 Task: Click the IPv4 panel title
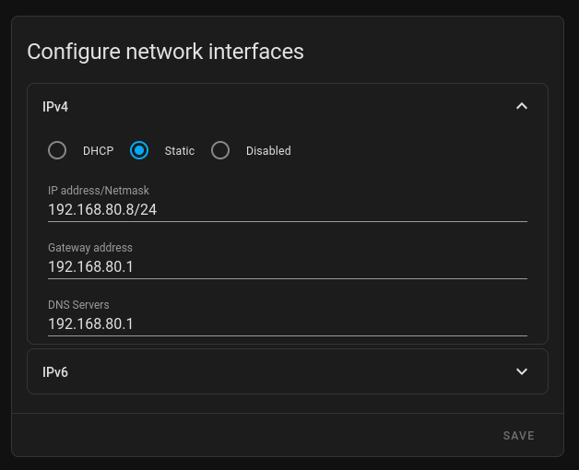click(x=55, y=107)
